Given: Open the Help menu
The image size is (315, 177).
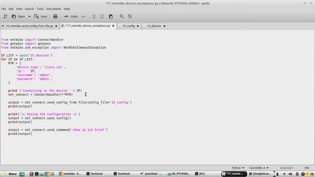Looking at the screenshot, I should [x=67, y=9].
